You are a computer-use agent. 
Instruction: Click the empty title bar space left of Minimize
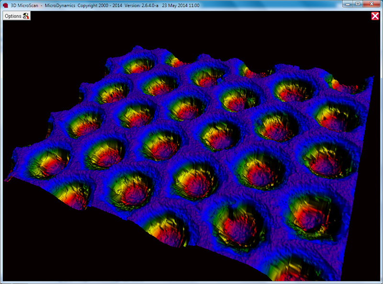pos(287,5)
